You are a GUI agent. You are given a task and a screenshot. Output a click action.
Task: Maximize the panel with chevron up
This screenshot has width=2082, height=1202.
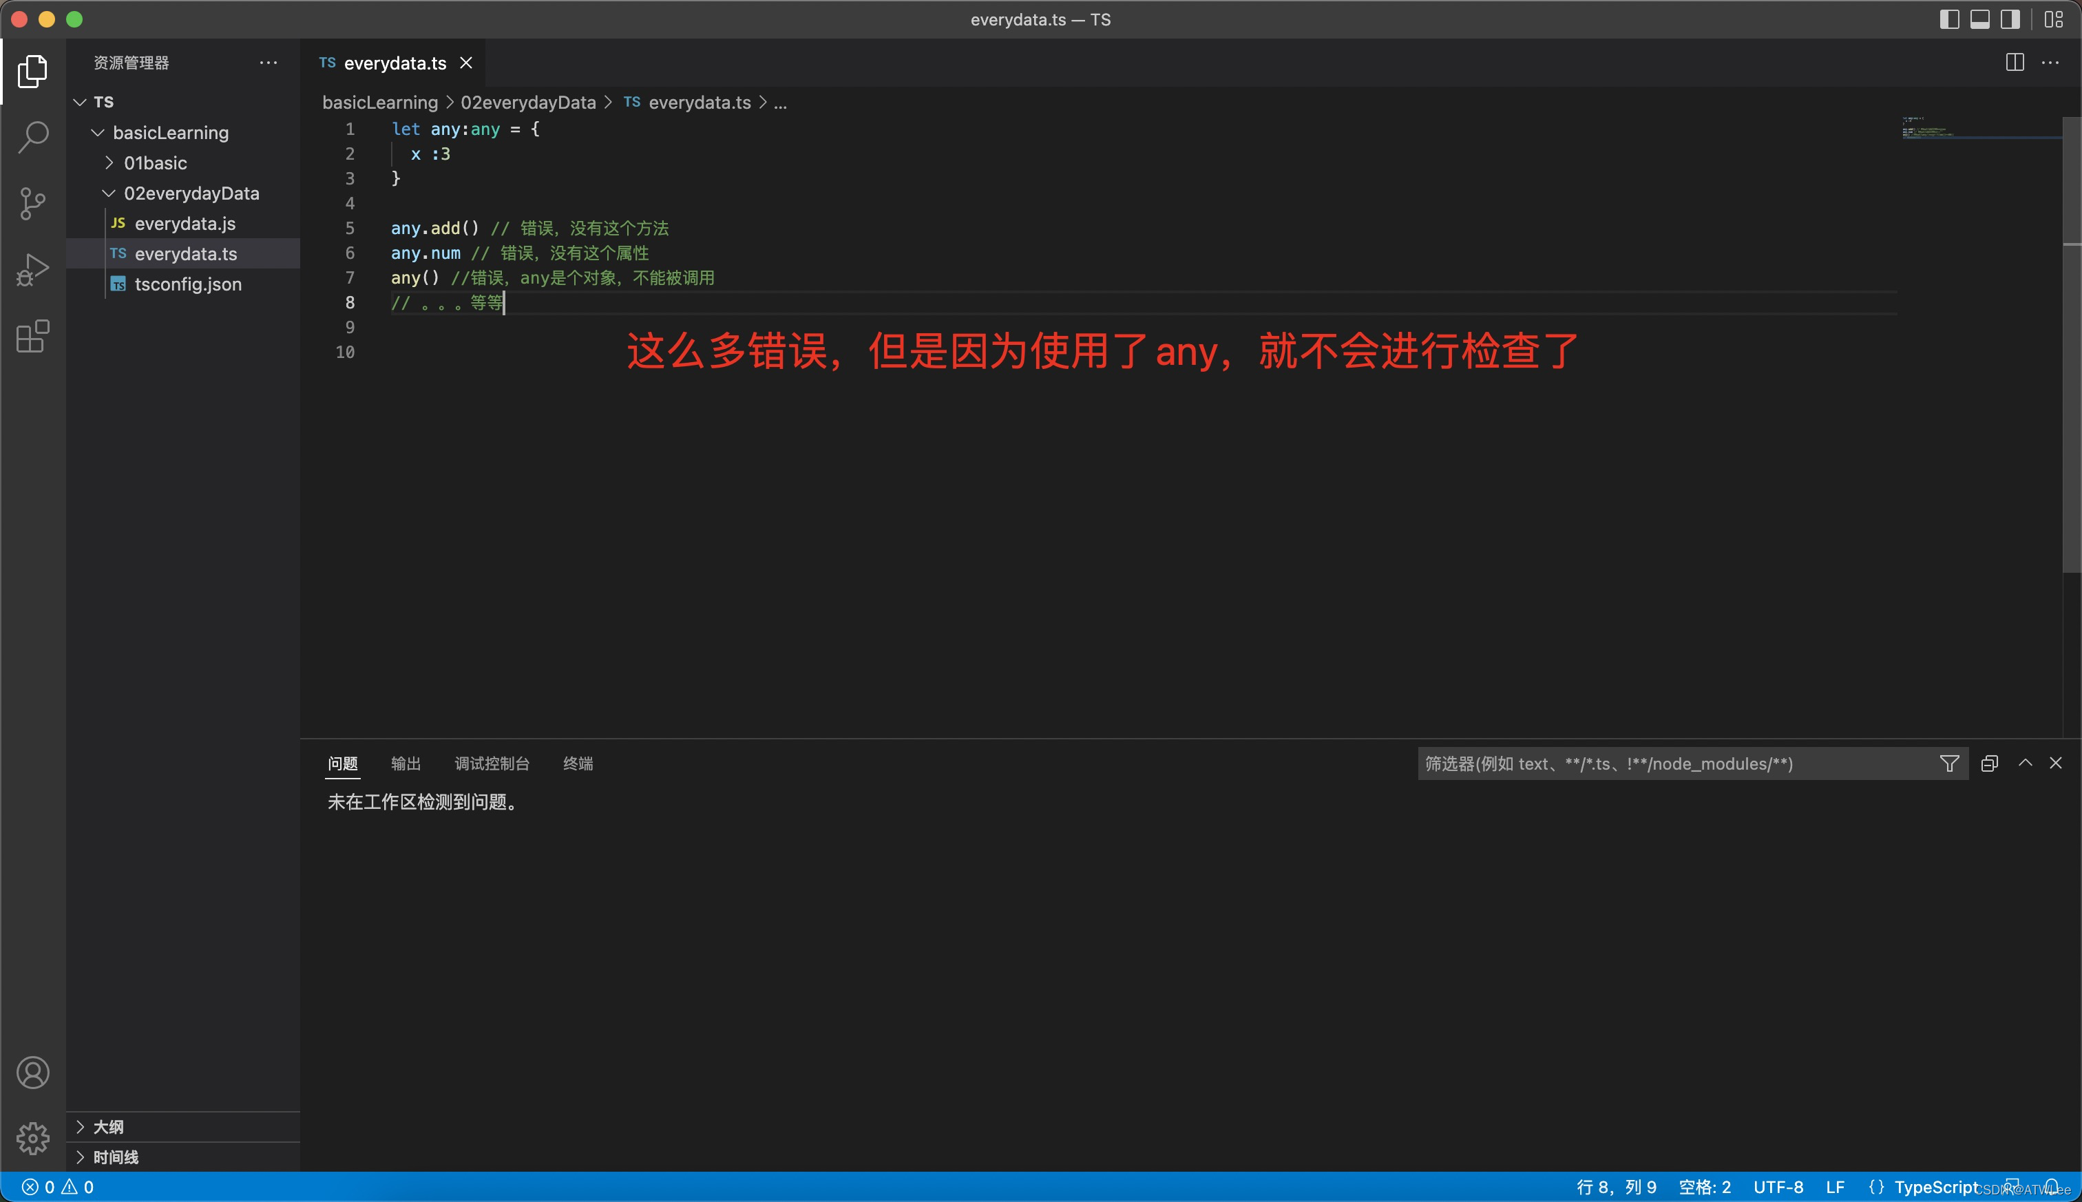tap(2025, 763)
